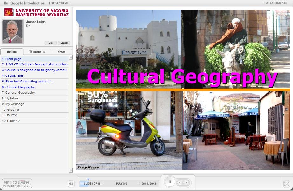This screenshot has height=191, width=293.
Task: Click the Articulate logo badge
Action: (x=17, y=183)
